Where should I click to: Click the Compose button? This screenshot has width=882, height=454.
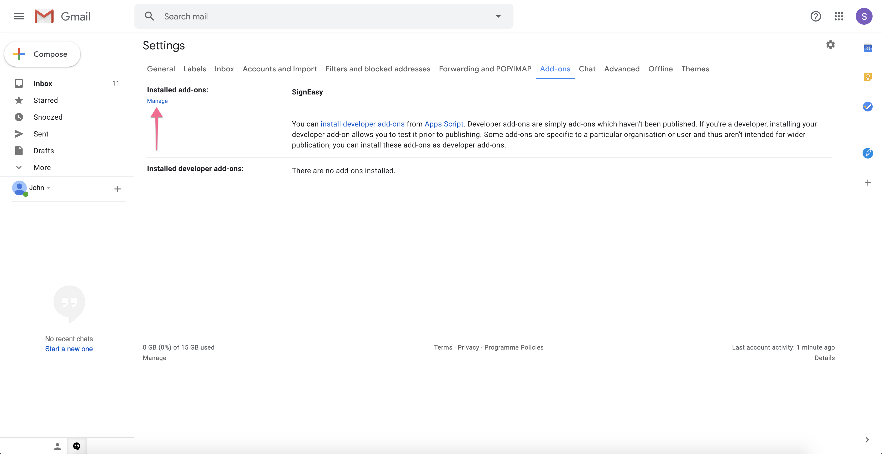click(42, 54)
